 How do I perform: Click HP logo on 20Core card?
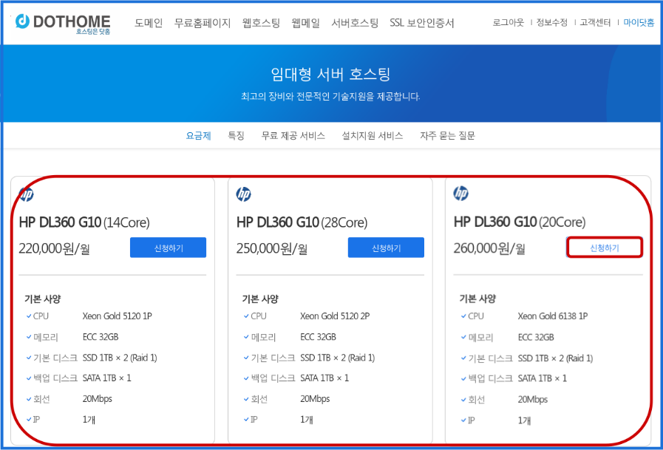(x=461, y=194)
